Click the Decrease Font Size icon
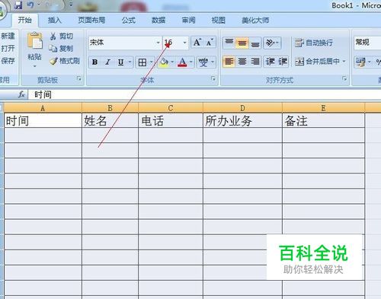Viewport: 381px width, 299px height. coord(210,43)
